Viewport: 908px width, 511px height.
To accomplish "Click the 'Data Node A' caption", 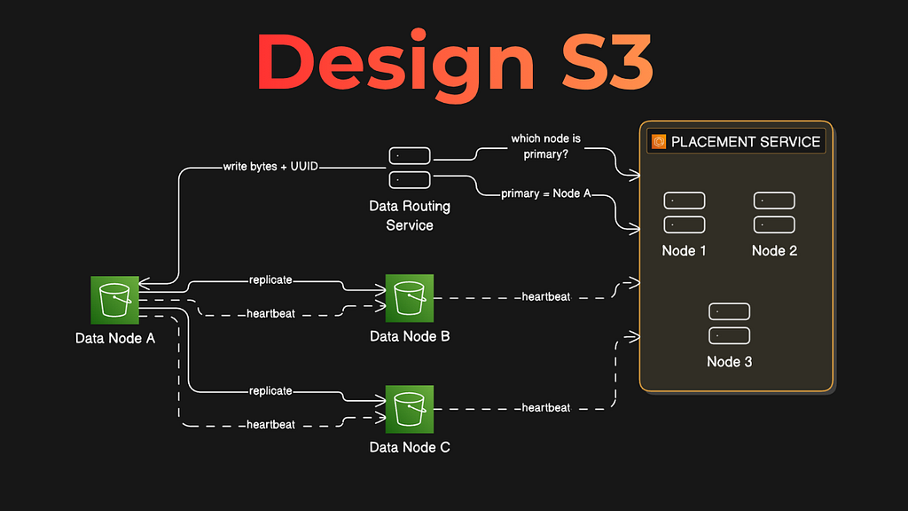I will [115, 338].
